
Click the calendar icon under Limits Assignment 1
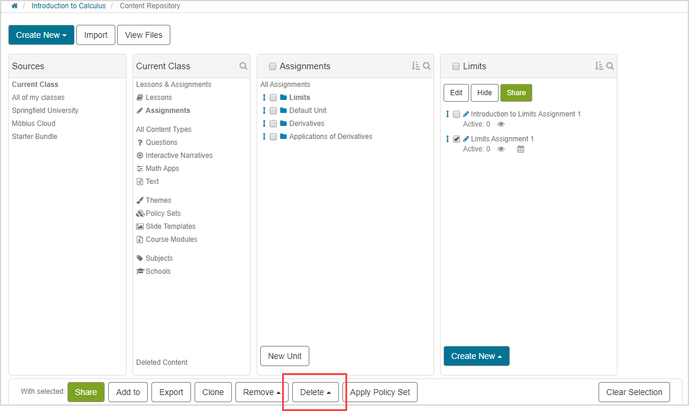520,149
